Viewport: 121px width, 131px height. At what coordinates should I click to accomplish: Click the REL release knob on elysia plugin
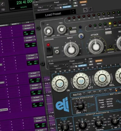[102, 78]
